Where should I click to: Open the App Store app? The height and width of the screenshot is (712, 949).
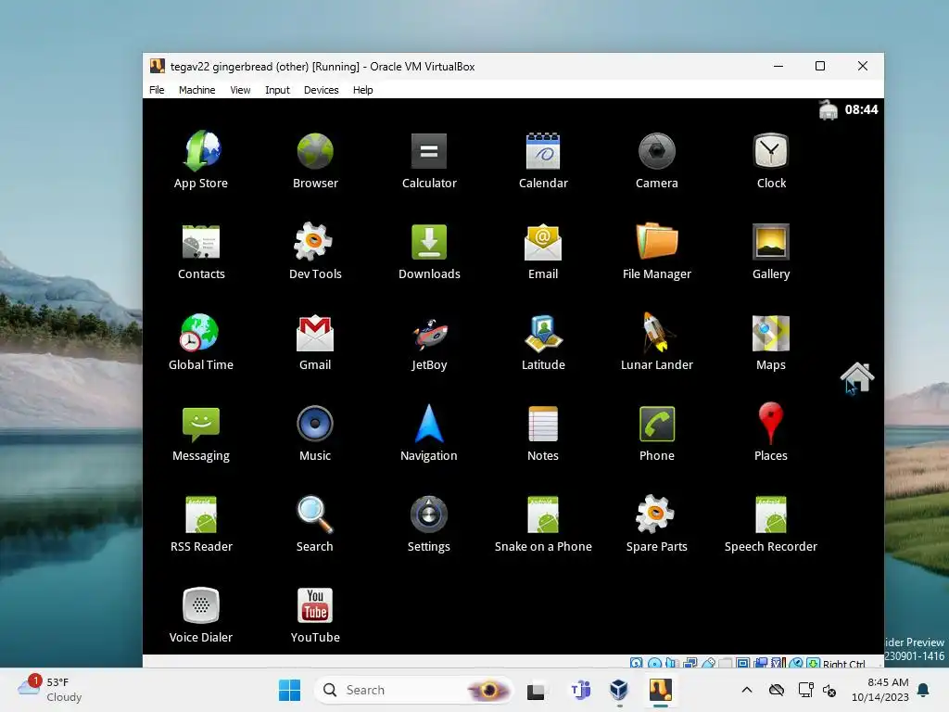[201, 159]
